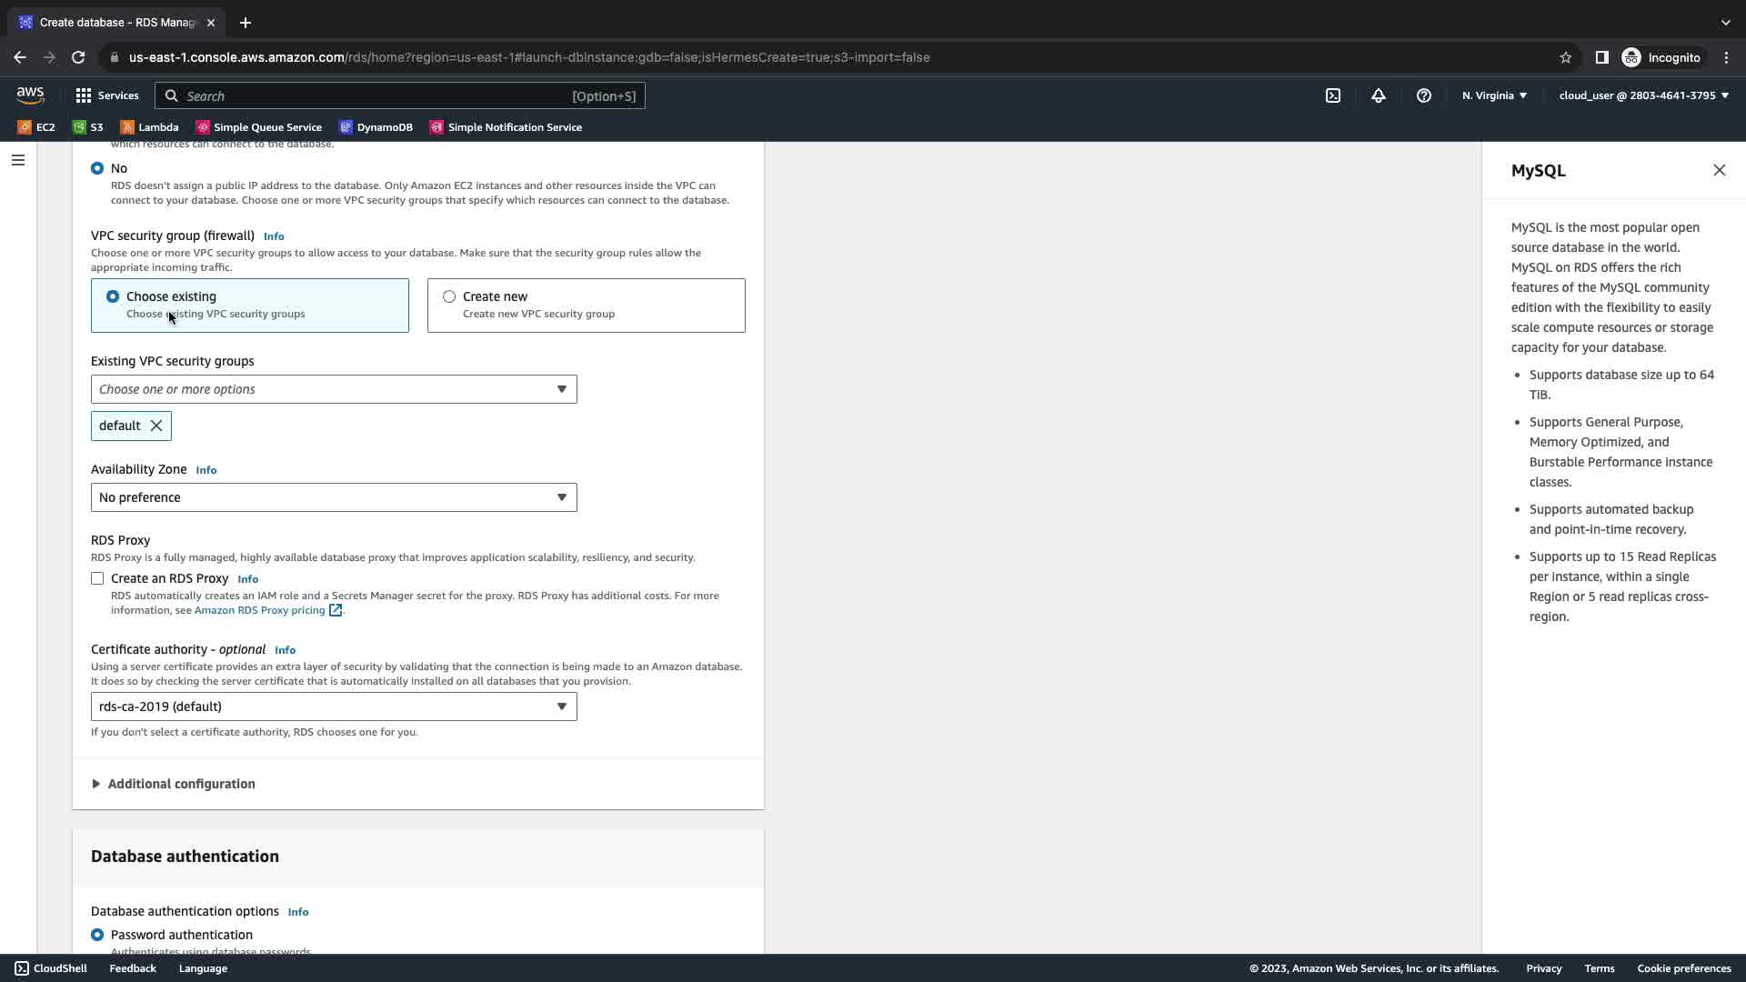1746x982 pixels.
Task: Open the cloud_user account menu
Action: pos(1642,95)
